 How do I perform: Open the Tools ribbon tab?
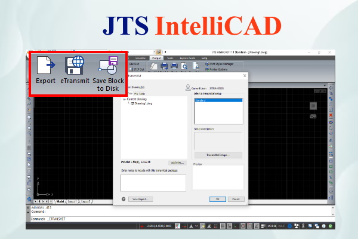[170, 58]
